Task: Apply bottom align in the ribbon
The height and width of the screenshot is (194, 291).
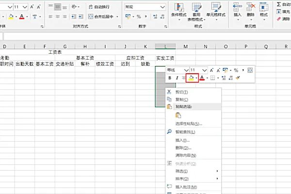Action: pos(65,7)
